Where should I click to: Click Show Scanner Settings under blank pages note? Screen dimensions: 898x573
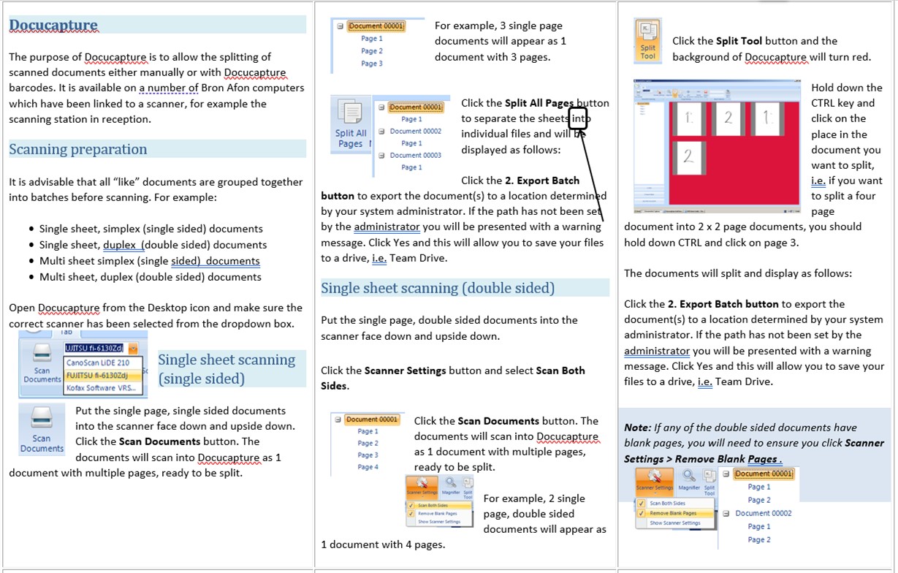click(675, 523)
